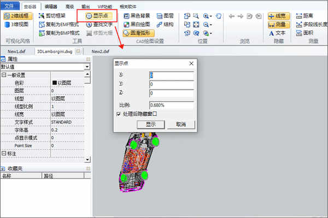Screen dimensions: 328x218
Task: Select the 面积 area measurement tool
Action: [305, 33]
